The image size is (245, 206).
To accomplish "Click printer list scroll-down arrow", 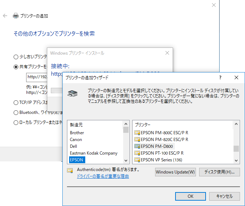I will coord(236,160).
